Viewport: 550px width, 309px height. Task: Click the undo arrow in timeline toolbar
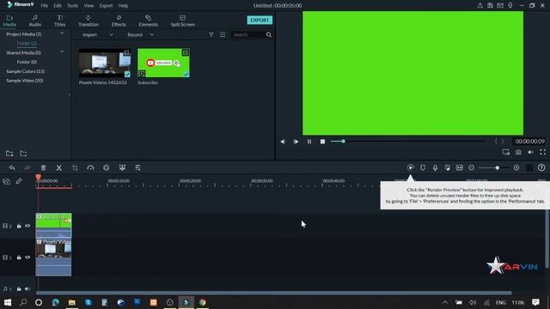[x=12, y=168]
